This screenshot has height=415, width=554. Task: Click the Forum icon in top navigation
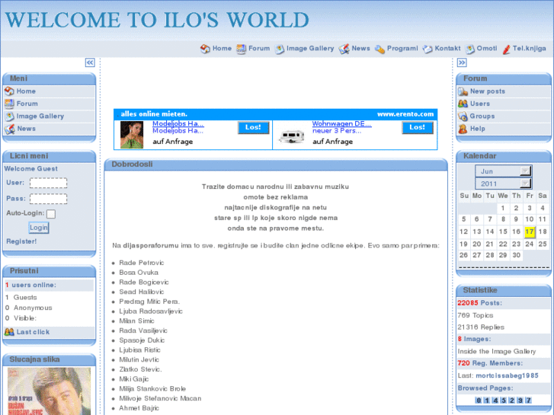click(242, 49)
